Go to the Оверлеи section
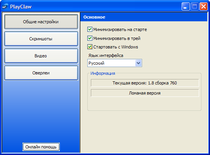Screen dimensions: 210x155 coord(41,73)
